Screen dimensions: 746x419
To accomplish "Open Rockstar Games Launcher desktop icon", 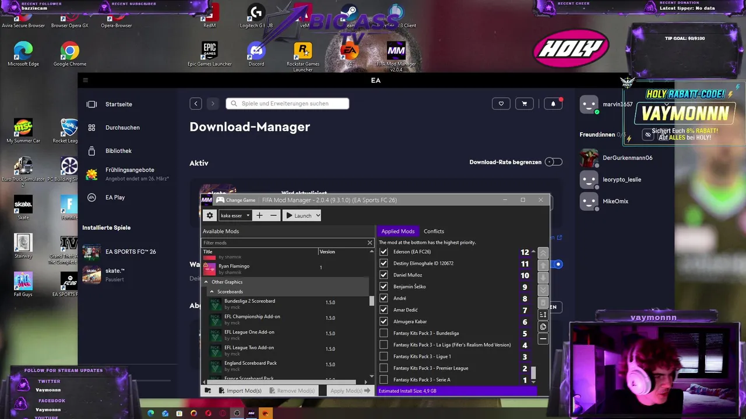I will 302,56.
